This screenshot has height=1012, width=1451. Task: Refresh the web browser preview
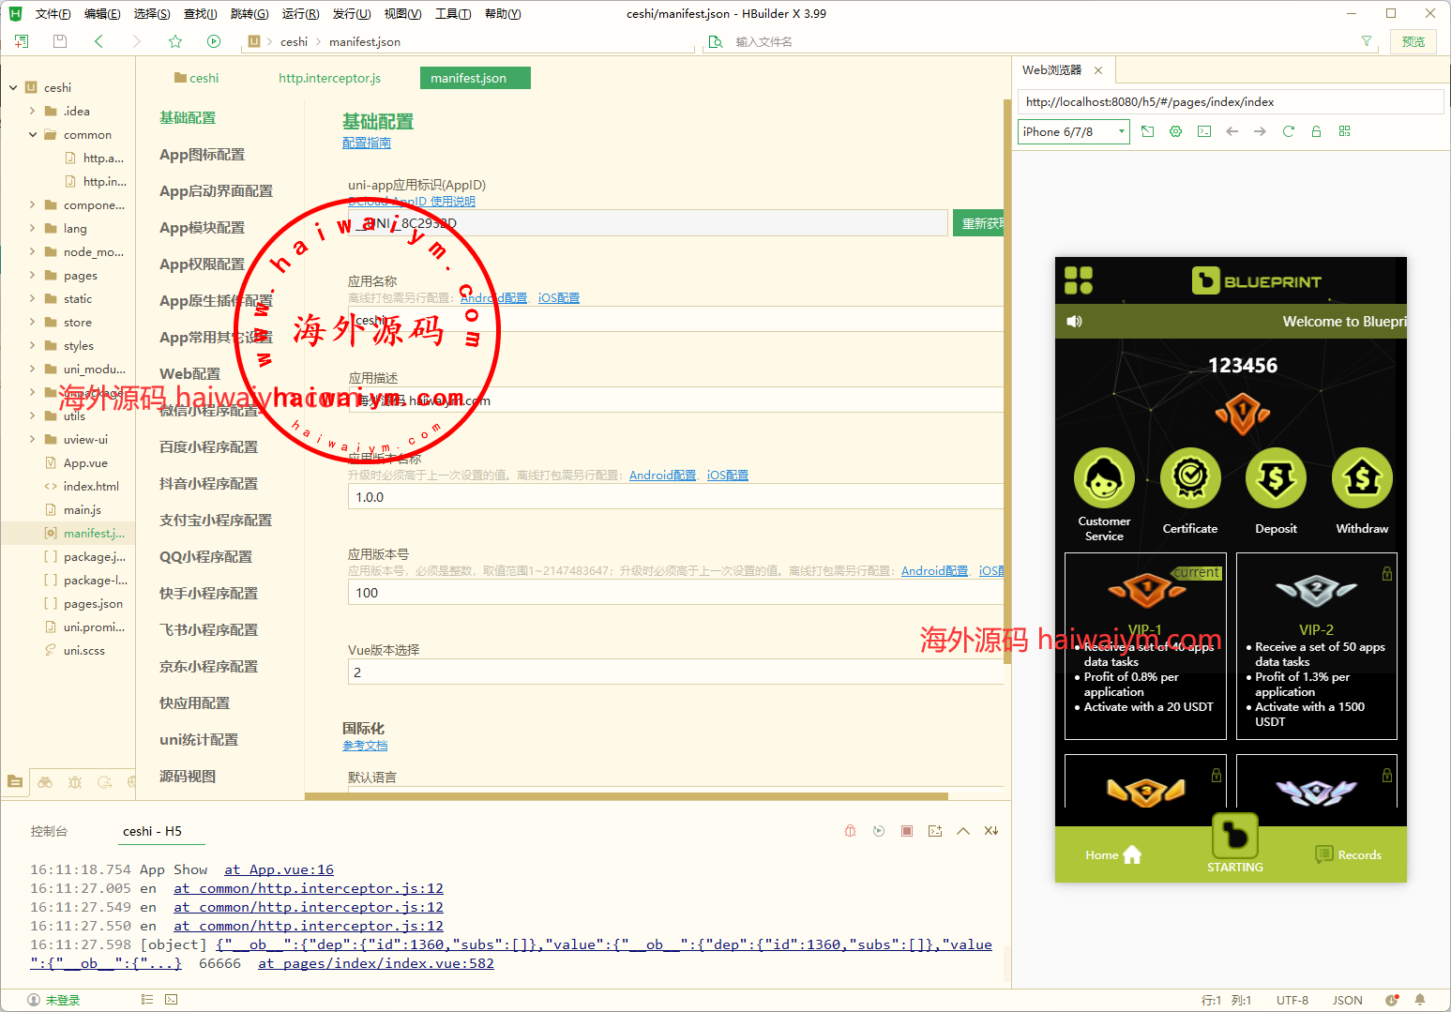point(1288,131)
